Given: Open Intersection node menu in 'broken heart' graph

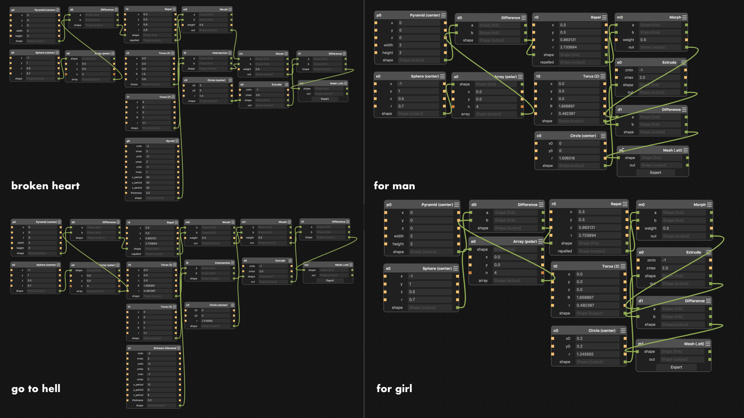Looking at the screenshot, I should point(230,53).
